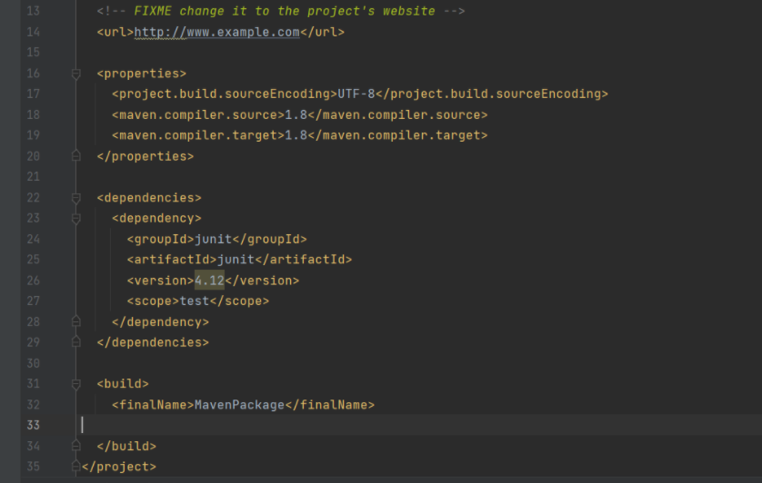Collapse the dependency block on line 23
Viewport: 762px width, 483px height.
75,219
